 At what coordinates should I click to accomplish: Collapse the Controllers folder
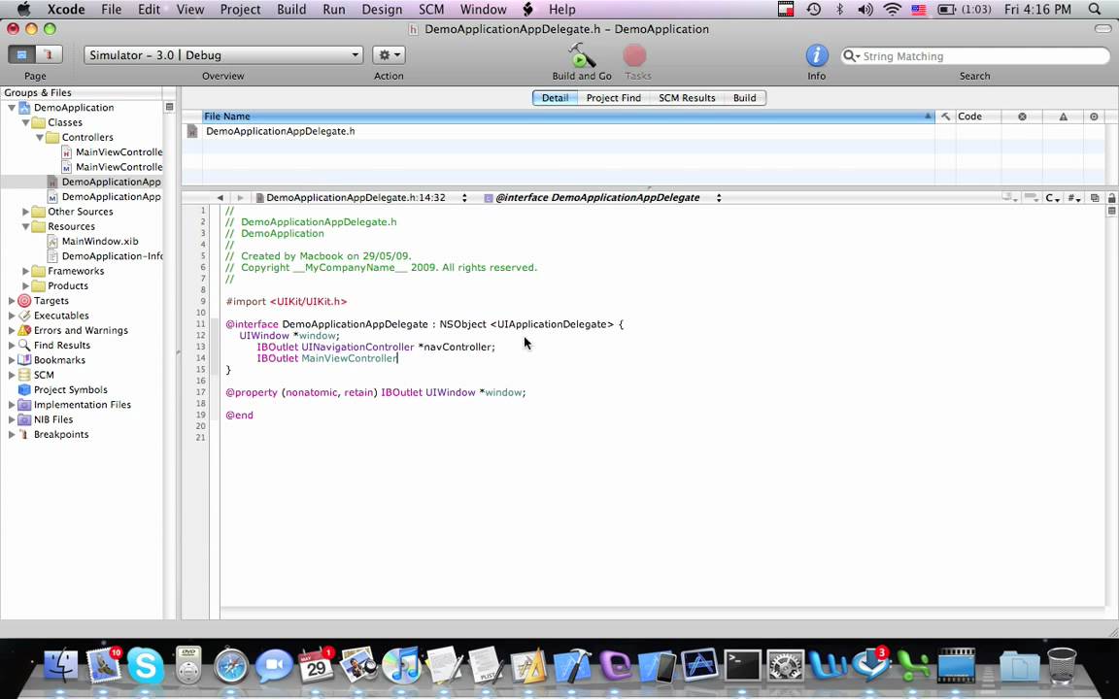(40, 137)
